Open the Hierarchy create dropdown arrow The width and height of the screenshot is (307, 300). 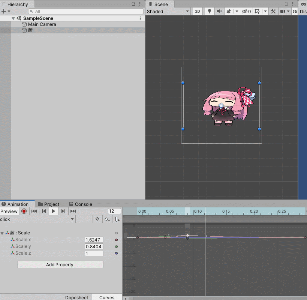9,11
